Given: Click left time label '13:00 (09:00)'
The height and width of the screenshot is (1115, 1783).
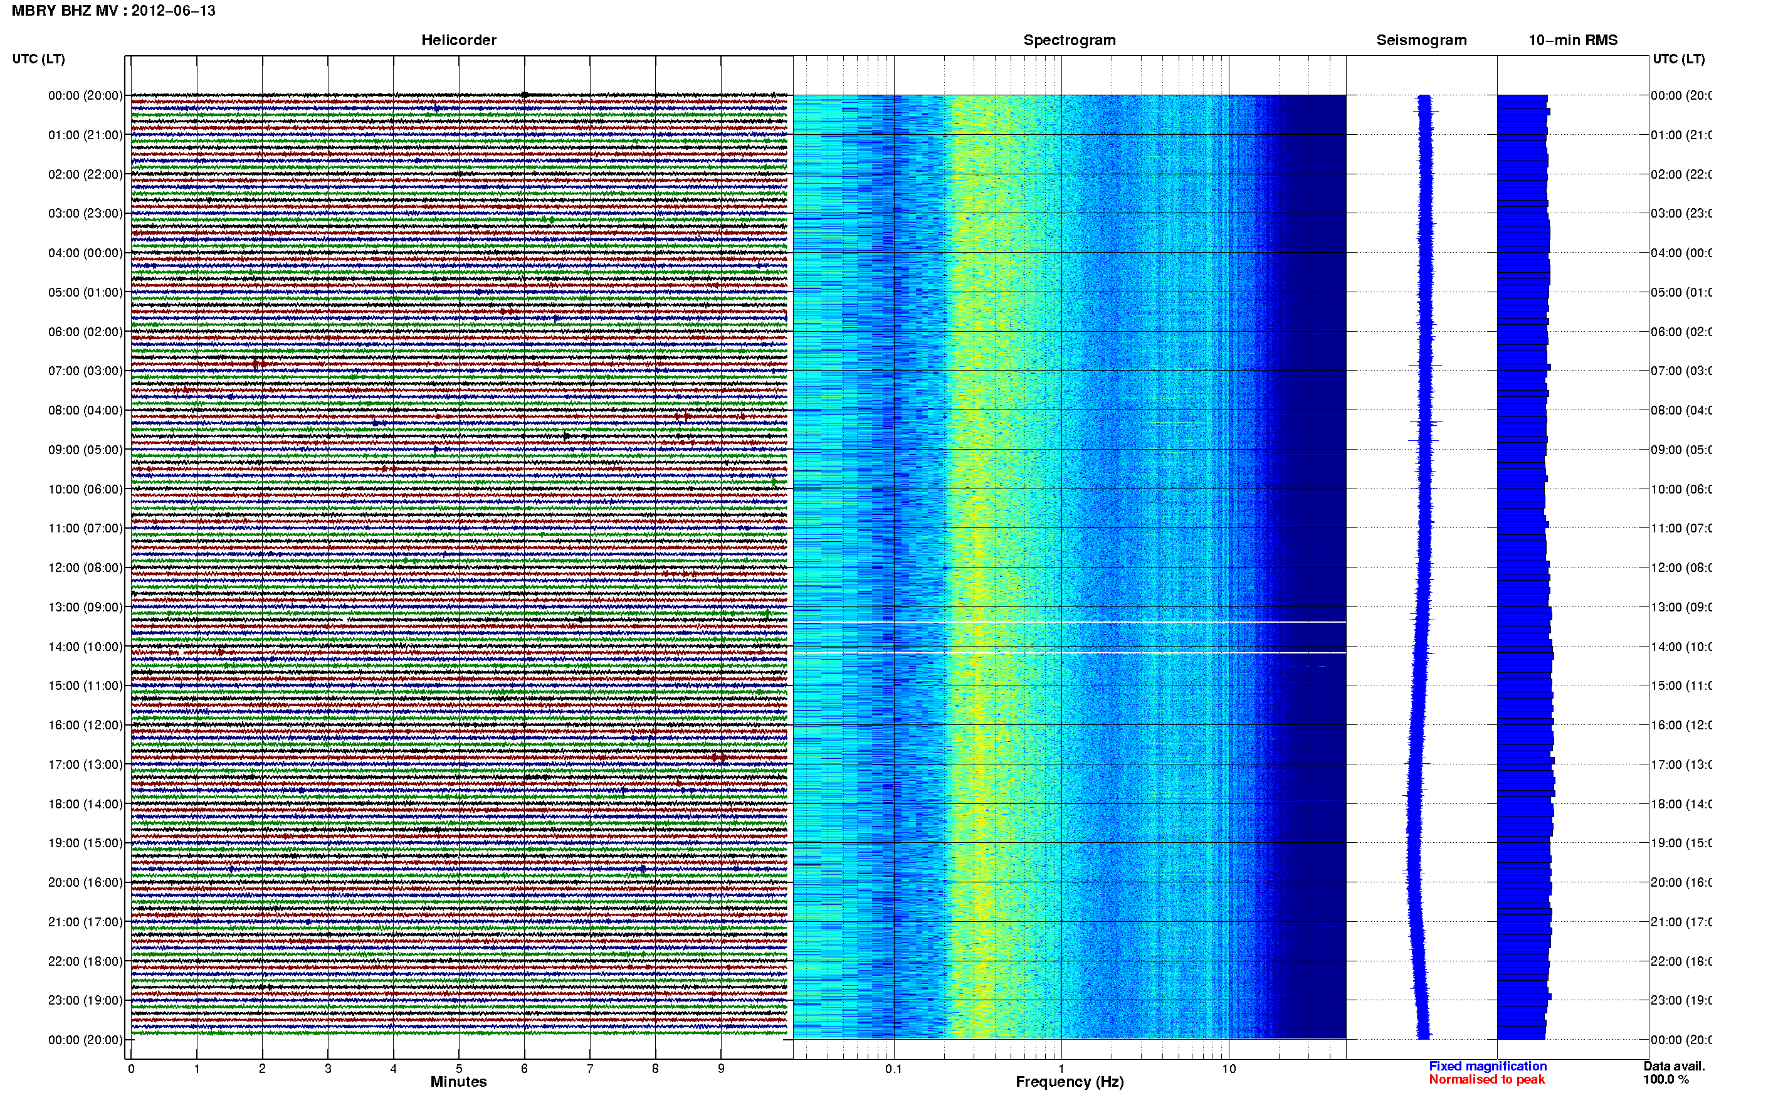Looking at the screenshot, I should tap(85, 607).
